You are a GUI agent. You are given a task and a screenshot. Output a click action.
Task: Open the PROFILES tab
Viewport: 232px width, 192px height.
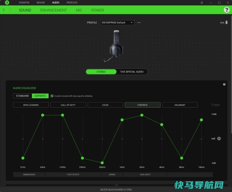[72, 3]
